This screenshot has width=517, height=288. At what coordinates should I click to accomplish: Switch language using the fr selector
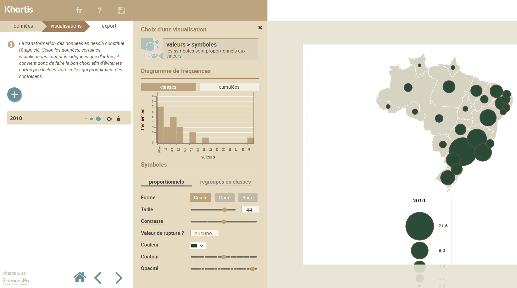click(79, 10)
